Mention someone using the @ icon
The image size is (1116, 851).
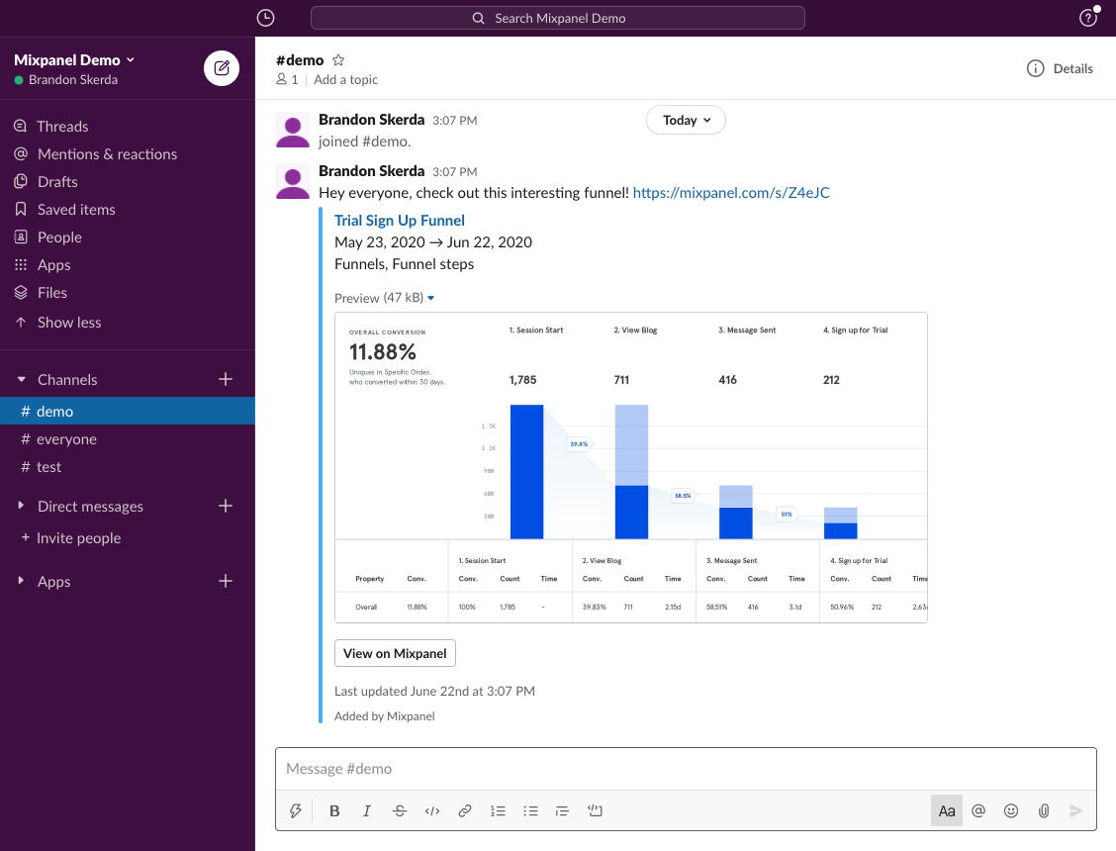pyautogui.click(x=977, y=810)
